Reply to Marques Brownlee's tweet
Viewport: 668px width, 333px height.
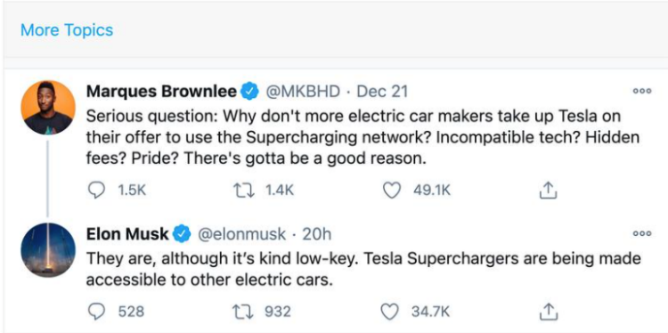[x=96, y=191]
